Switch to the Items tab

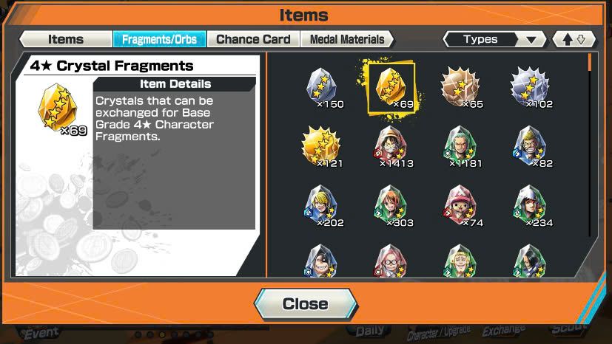(x=66, y=39)
